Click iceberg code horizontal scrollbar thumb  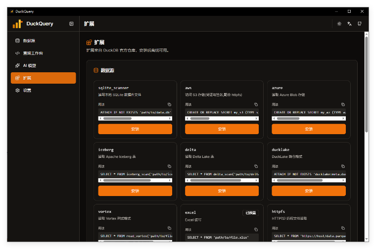pos(127,180)
